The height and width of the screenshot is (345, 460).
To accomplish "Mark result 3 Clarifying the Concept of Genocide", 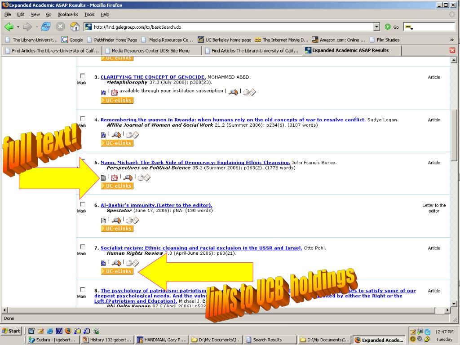I will 83,76.
